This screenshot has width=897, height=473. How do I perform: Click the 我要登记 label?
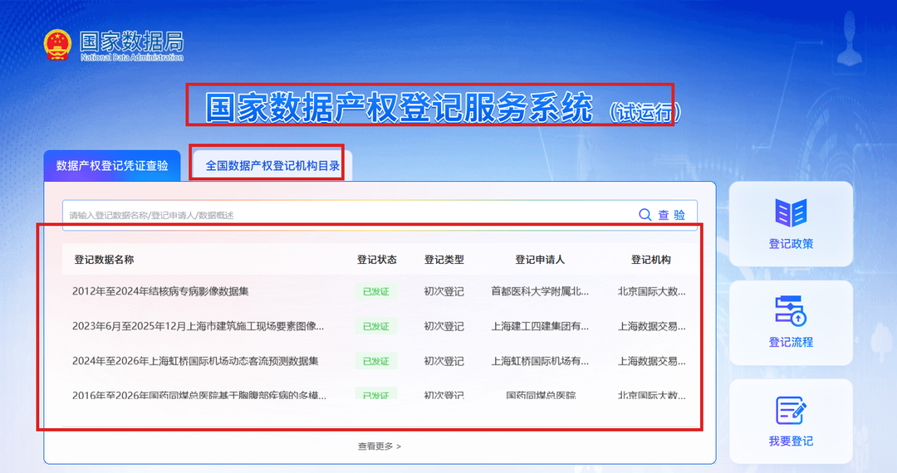pos(791,441)
